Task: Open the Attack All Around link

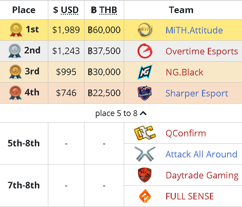Action: 201,154
